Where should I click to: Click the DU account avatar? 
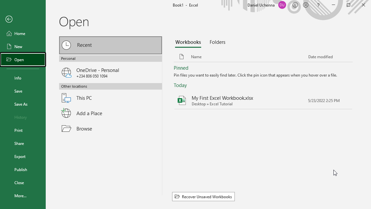pyautogui.click(x=282, y=5)
